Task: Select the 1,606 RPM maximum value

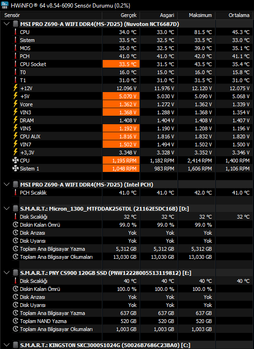Action: point(200,169)
